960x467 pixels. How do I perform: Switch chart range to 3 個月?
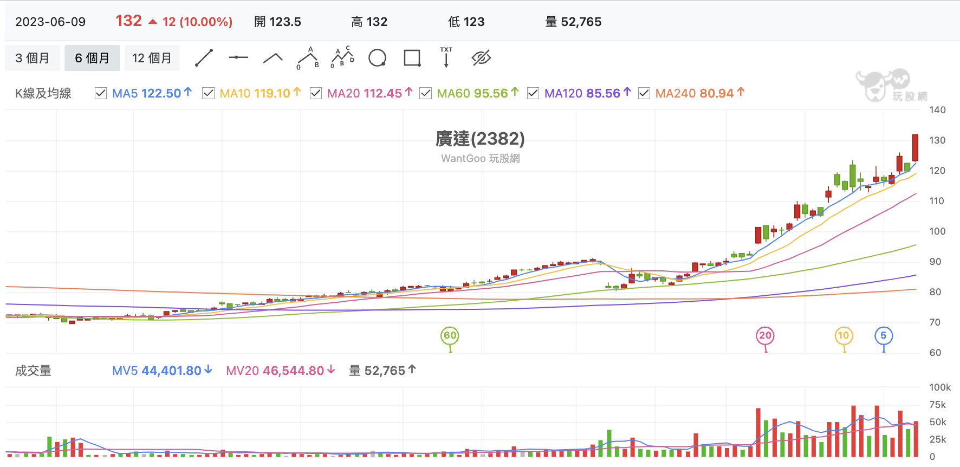33,58
